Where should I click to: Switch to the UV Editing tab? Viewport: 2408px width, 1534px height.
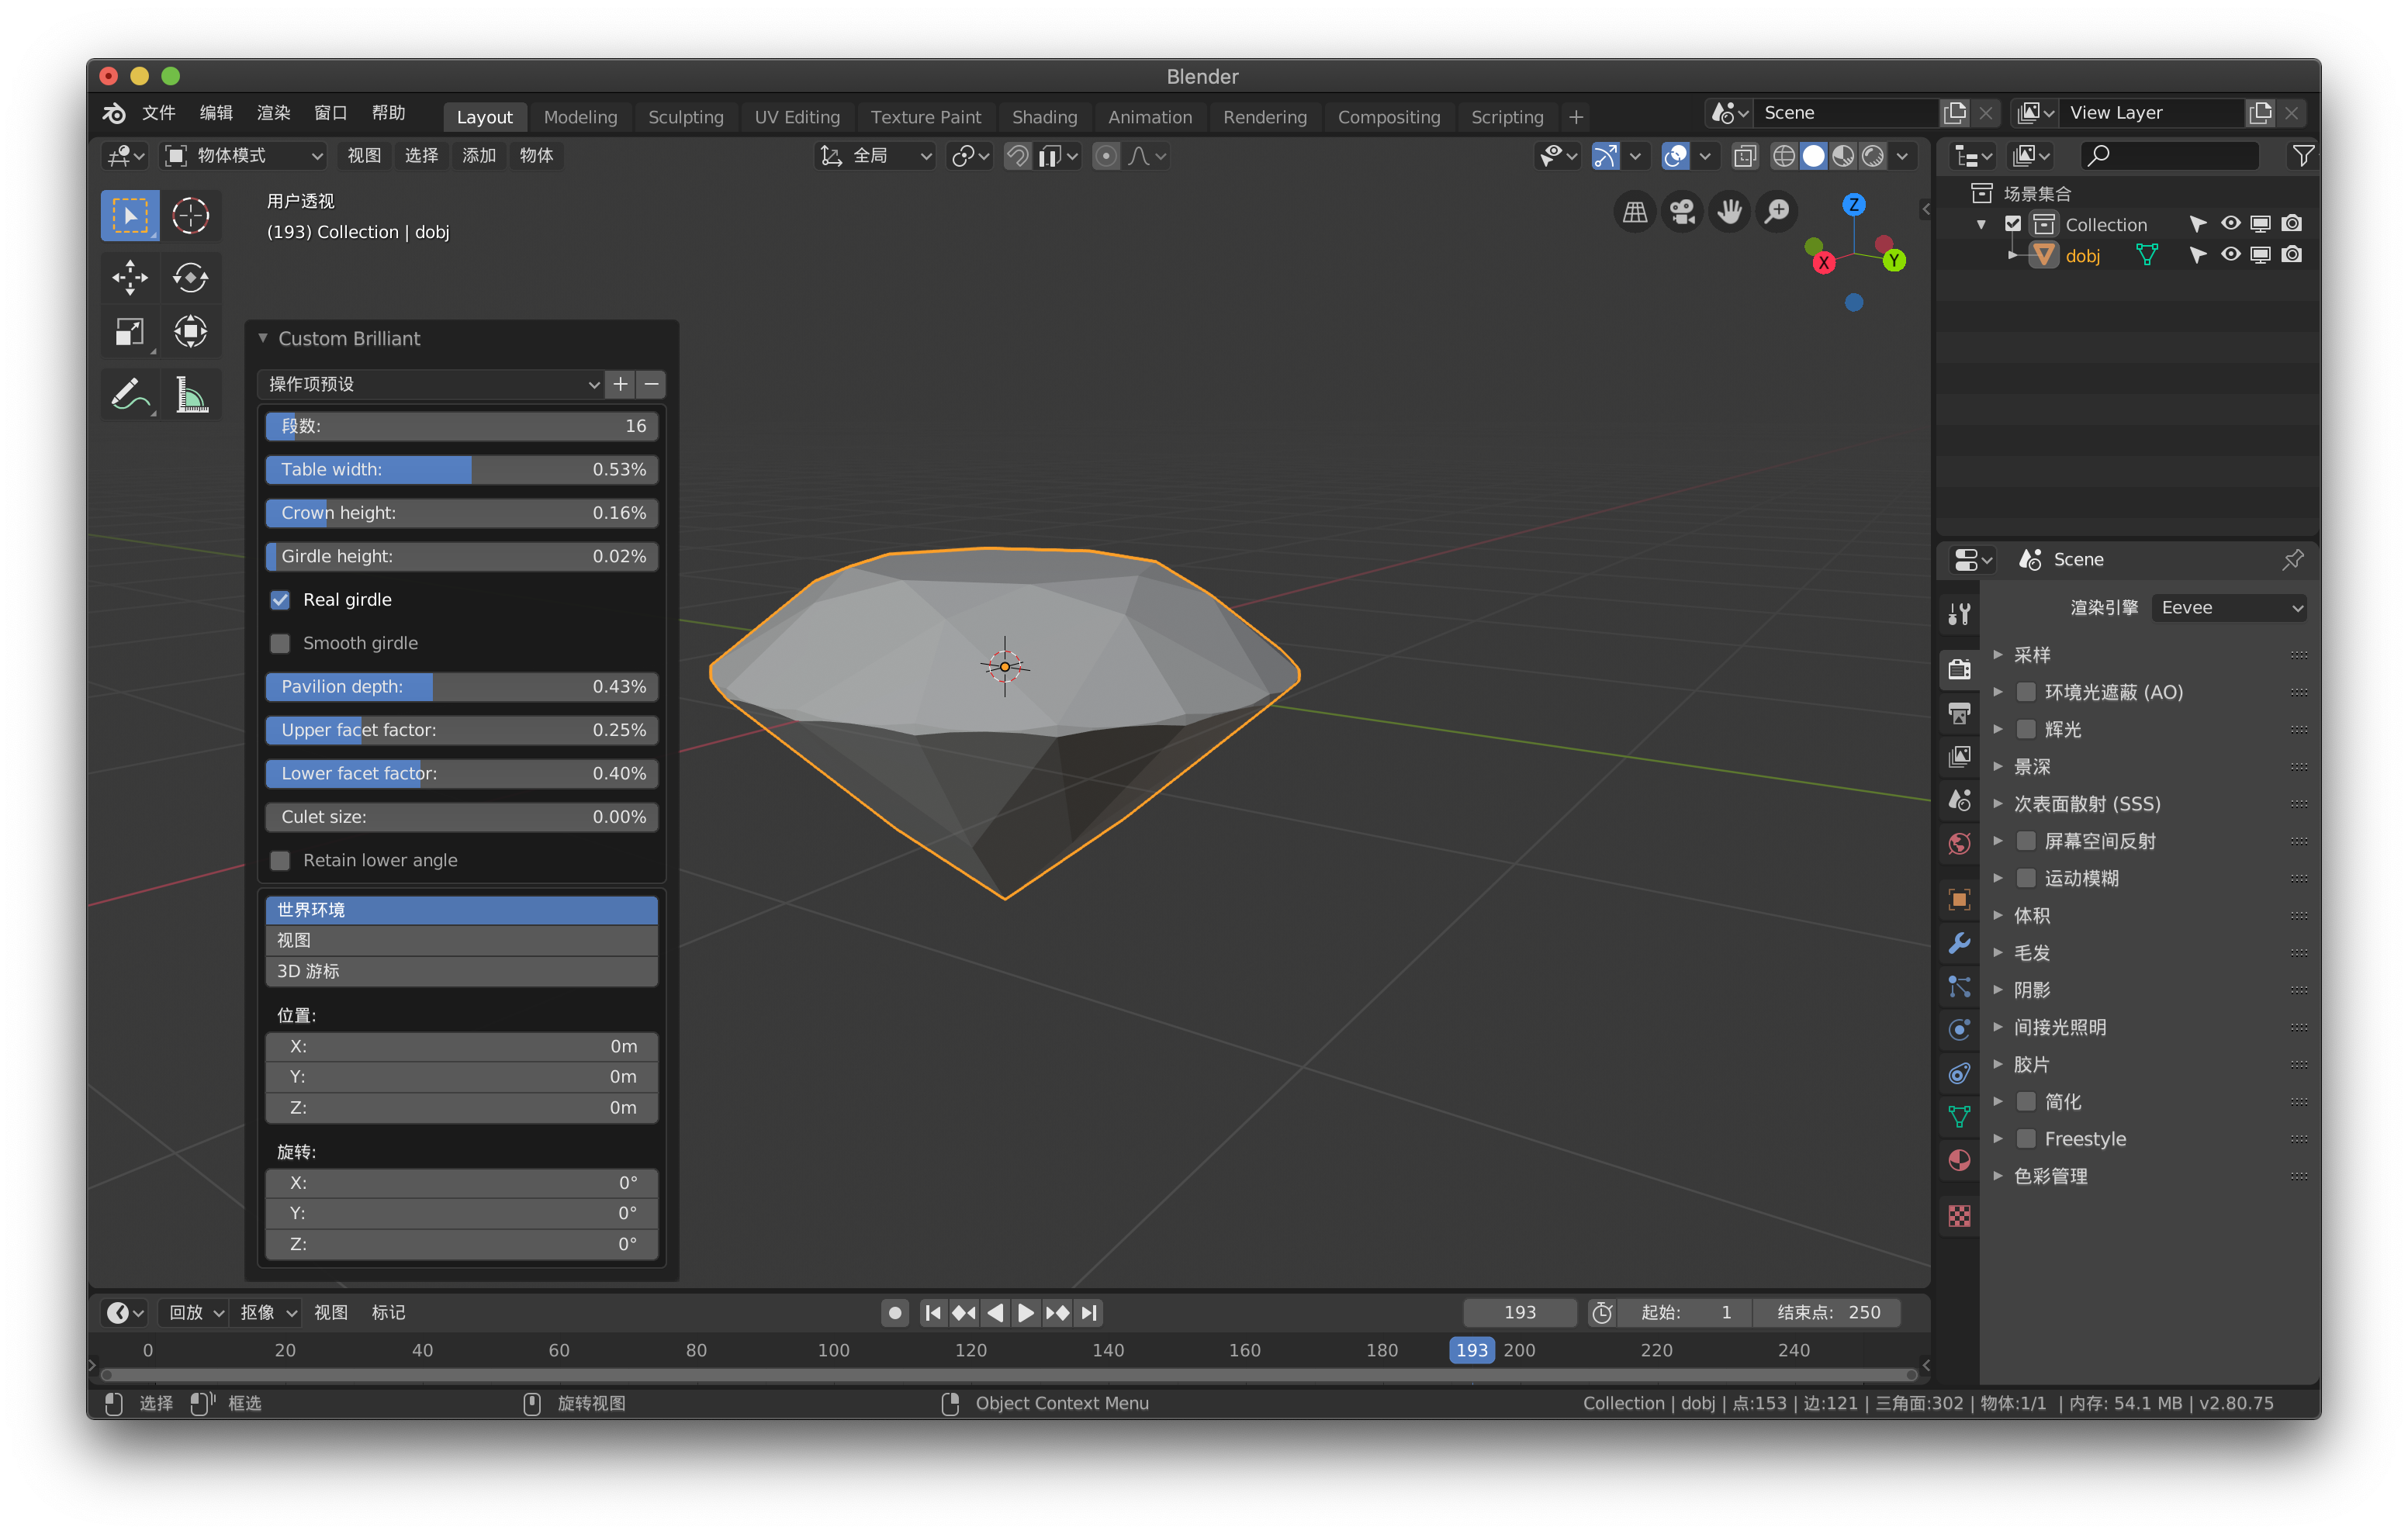[x=797, y=117]
